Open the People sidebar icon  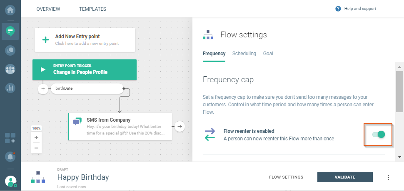pos(10,69)
